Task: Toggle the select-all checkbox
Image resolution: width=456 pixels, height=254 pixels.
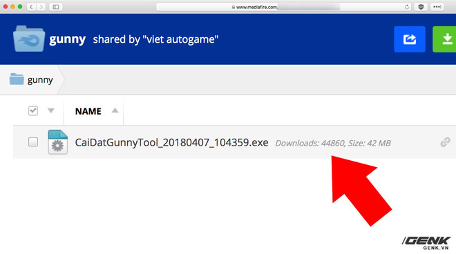Action: (33, 110)
